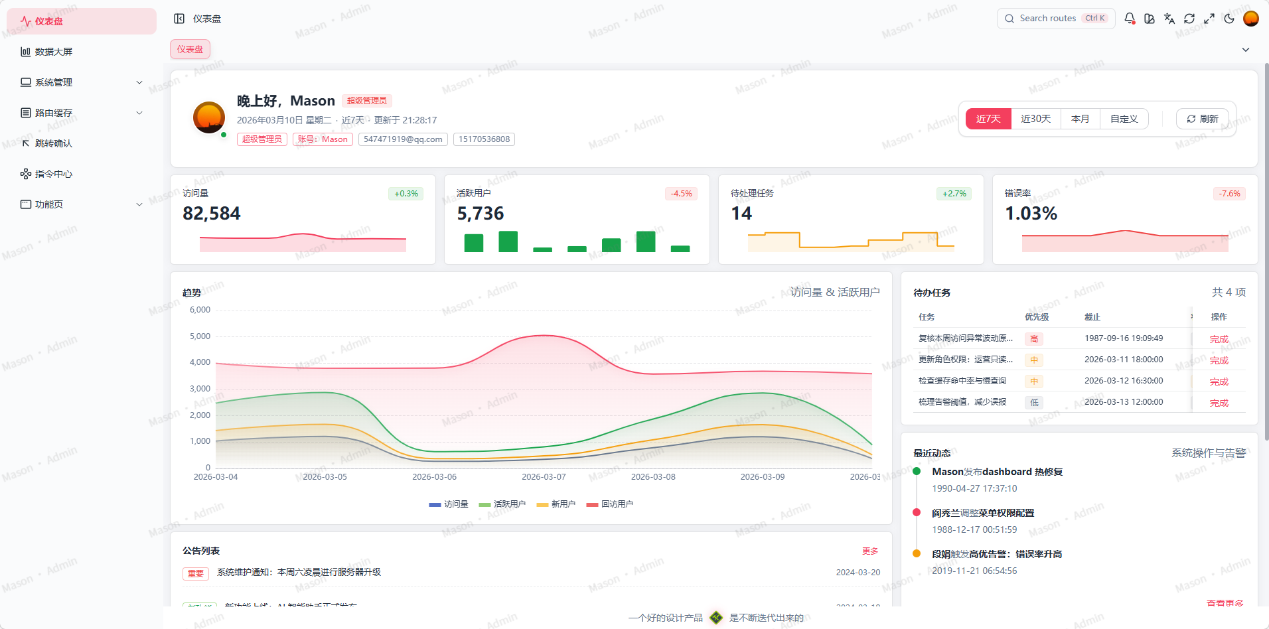The image size is (1269, 629).
Task: Toggle the 回访用户 series in chart legend
Action: [x=610, y=504]
